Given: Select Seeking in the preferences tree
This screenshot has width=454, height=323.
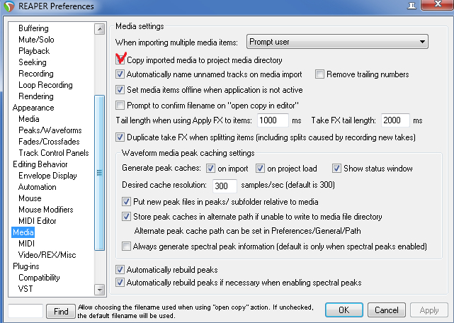Looking at the screenshot, I should tap(33, 62).
